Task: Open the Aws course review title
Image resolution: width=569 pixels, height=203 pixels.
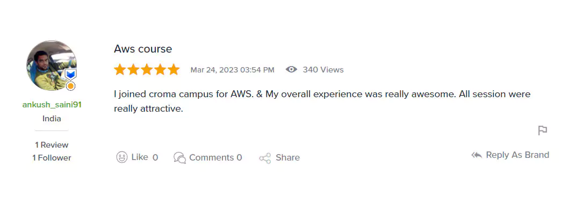Action: coord(143,48)
